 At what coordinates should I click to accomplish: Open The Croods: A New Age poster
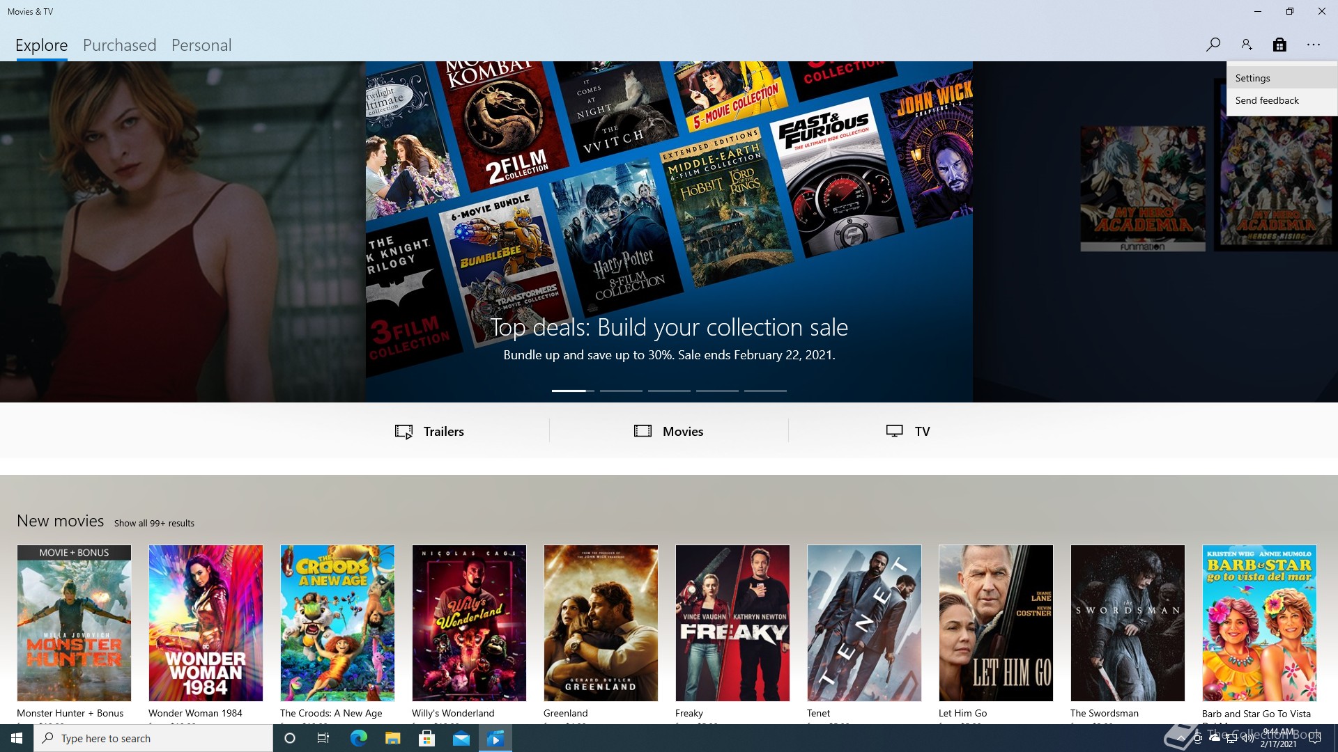[x=337, y=623]
